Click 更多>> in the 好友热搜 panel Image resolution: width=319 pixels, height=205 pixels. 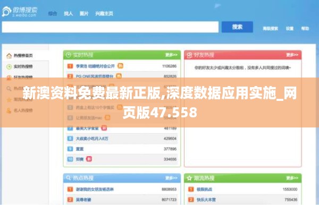click(292, 55)
